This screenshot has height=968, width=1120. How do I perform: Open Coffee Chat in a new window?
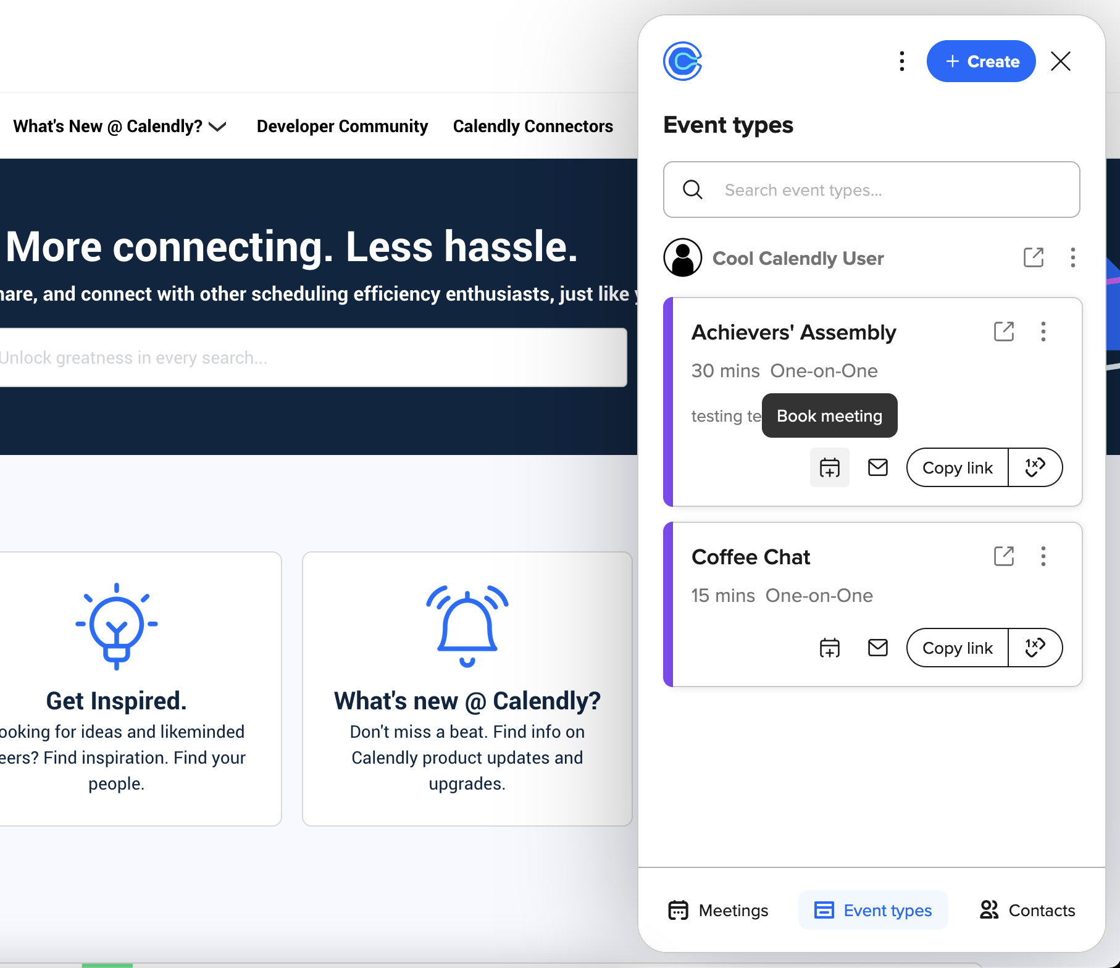(x=1003, y=556)
